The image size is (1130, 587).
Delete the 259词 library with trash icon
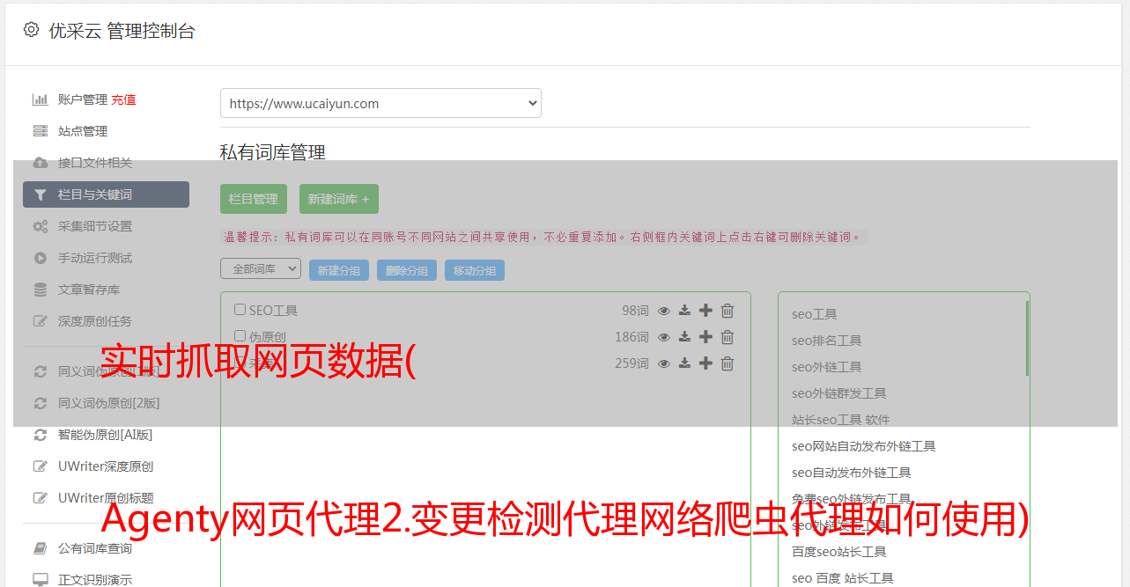click(727, 363)
